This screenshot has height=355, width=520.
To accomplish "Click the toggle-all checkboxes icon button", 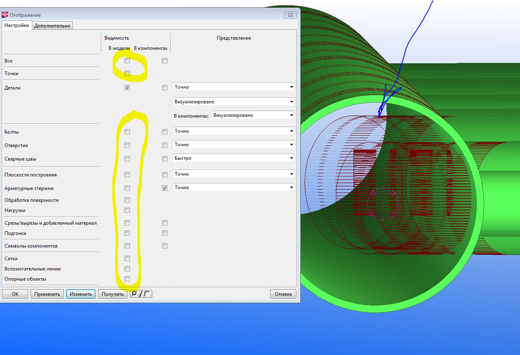I will [141, 294].
